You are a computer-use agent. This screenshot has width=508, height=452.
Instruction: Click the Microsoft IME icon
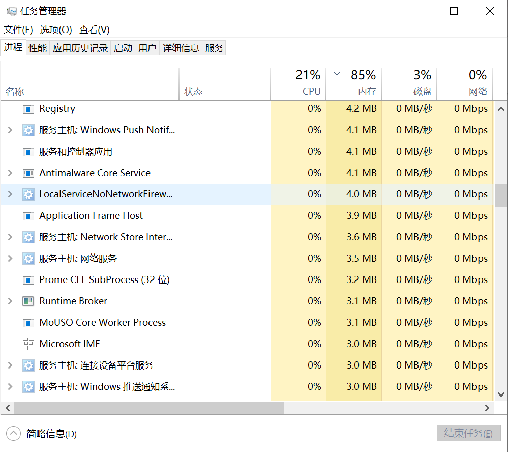coord(28,344)
